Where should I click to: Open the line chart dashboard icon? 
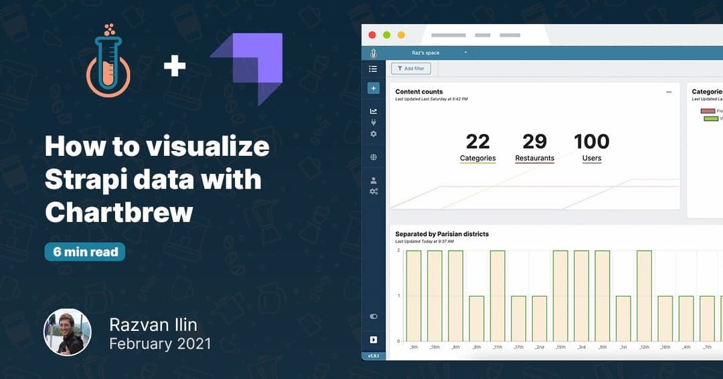(x=374, y=111)
